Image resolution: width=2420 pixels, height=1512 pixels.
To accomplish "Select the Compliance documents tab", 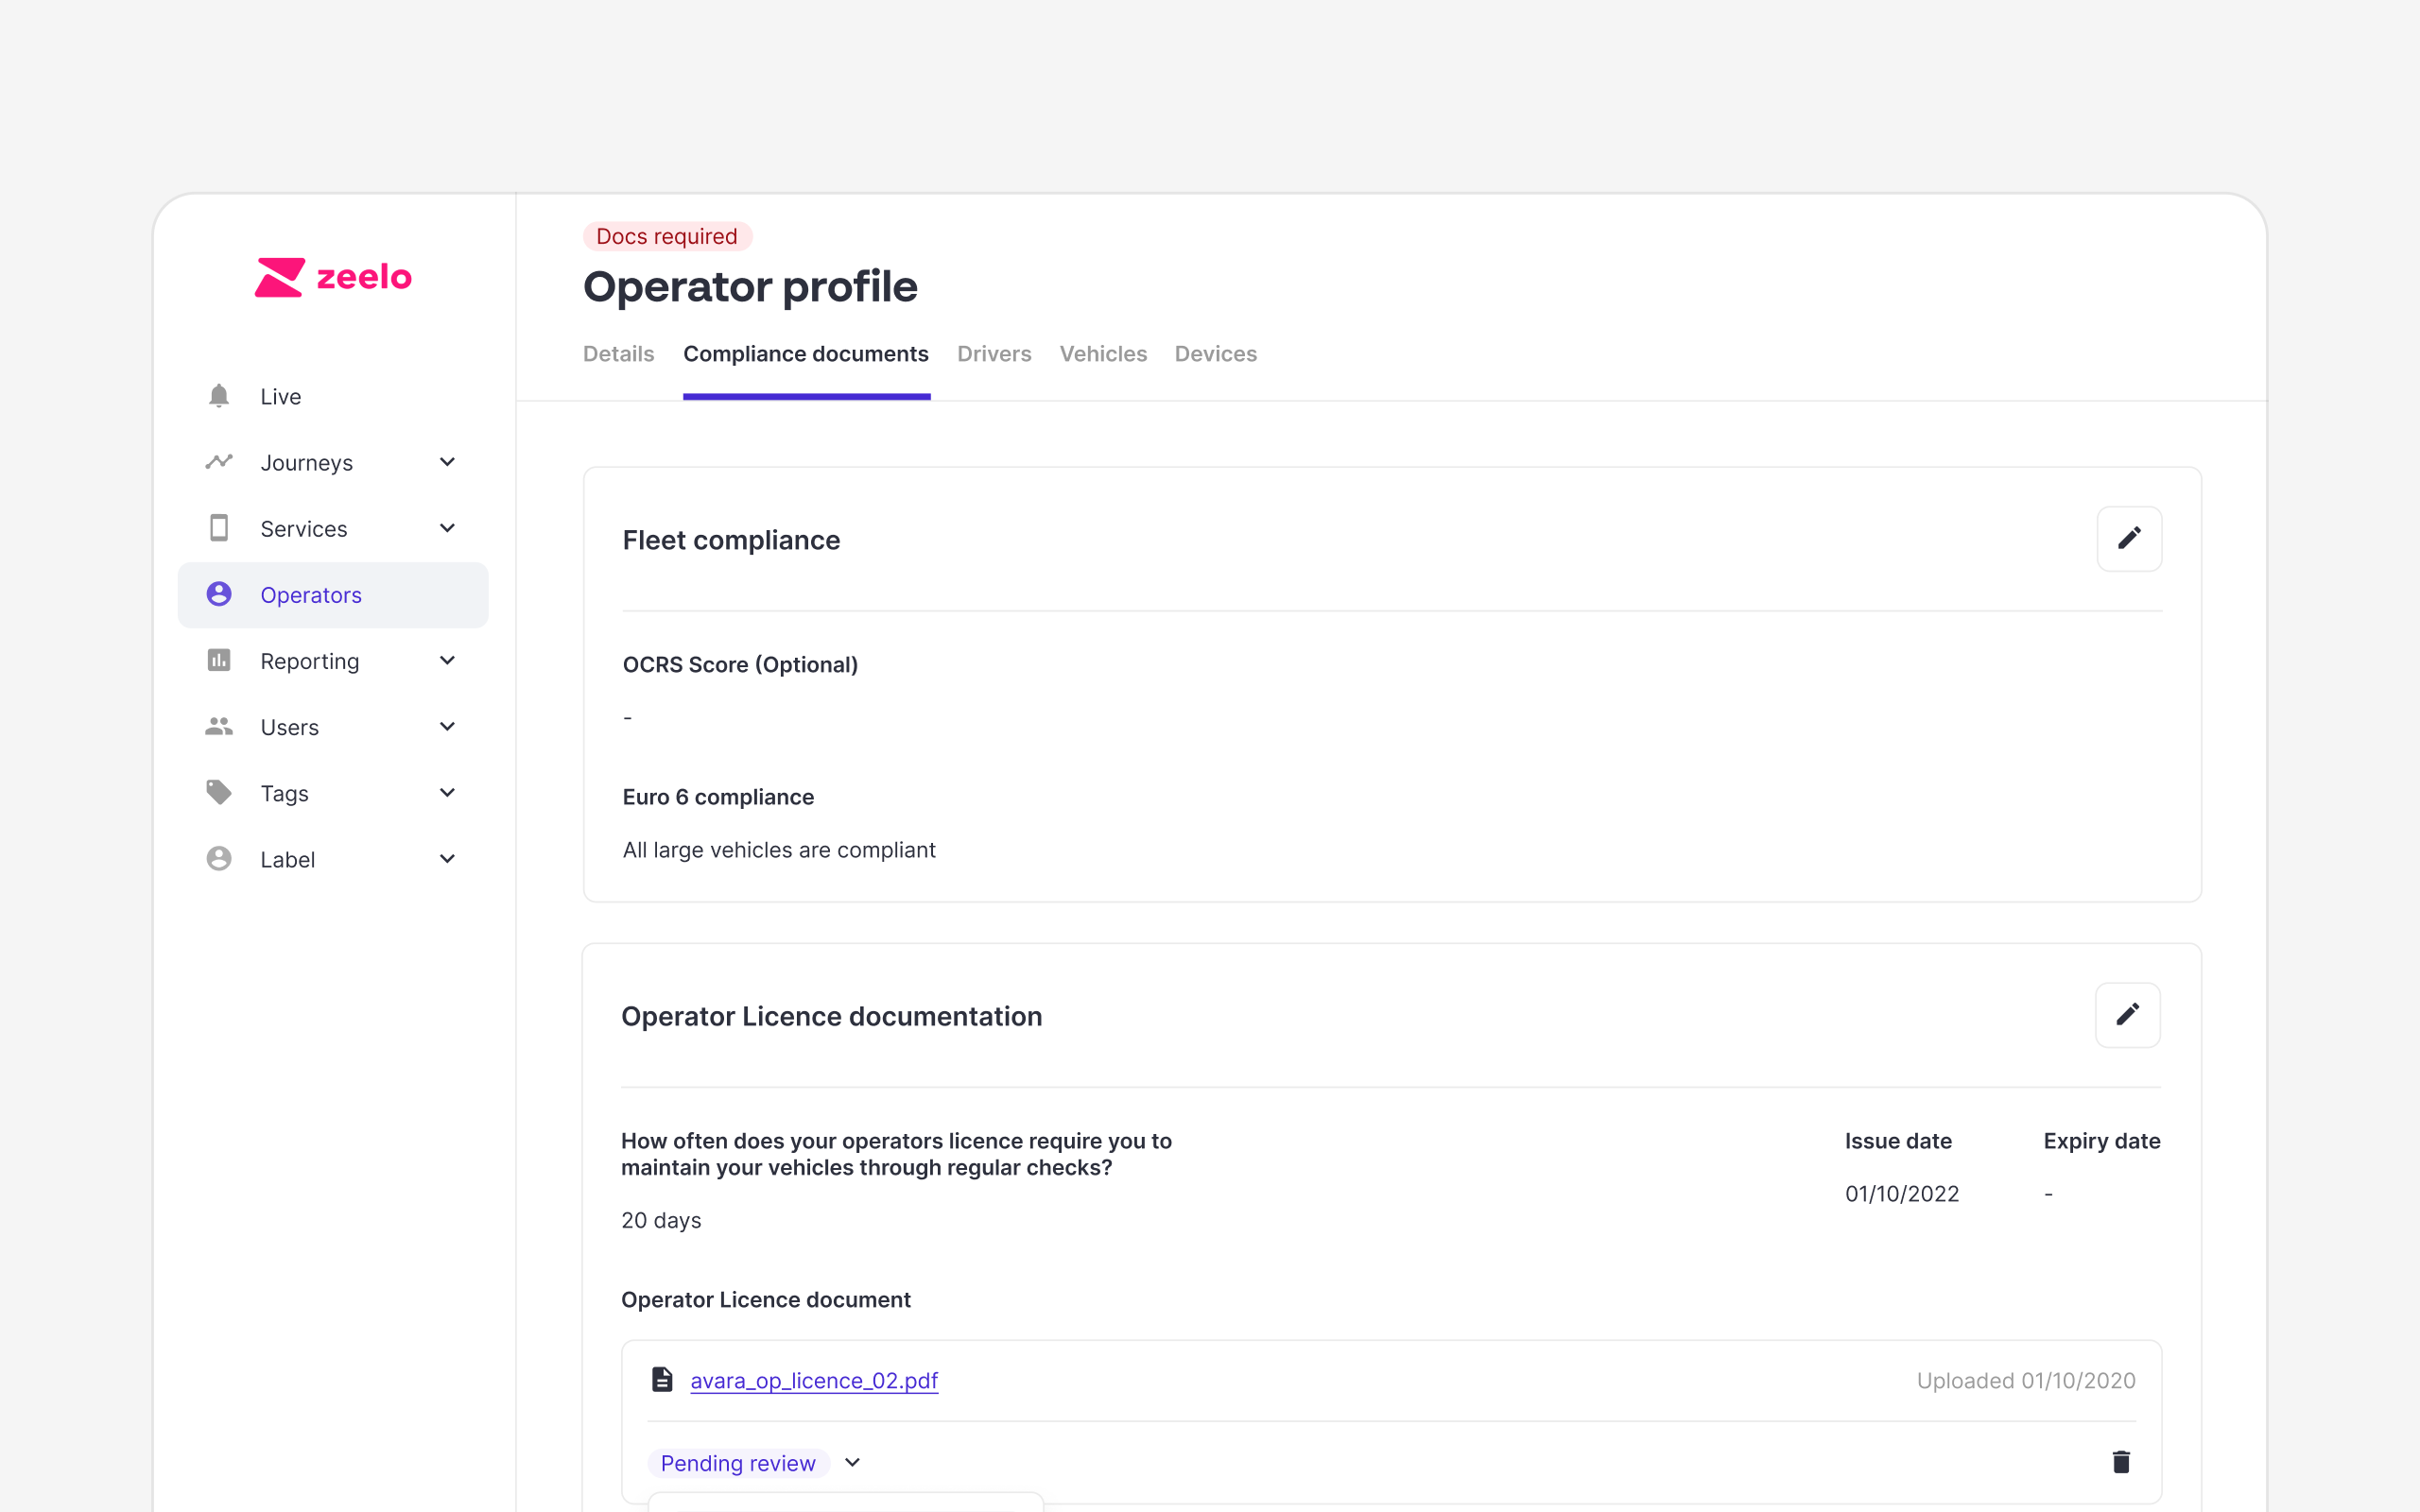I will pos(806,354).
